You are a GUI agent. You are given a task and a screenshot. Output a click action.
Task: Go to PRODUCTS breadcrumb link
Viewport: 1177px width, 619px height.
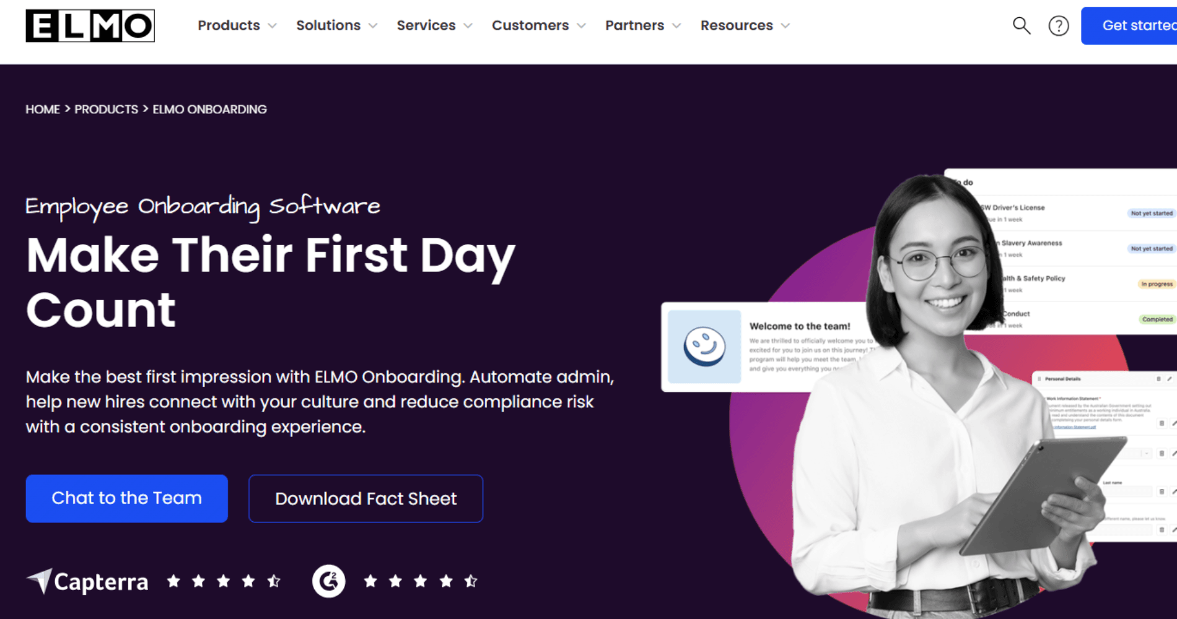coord(107,110)
